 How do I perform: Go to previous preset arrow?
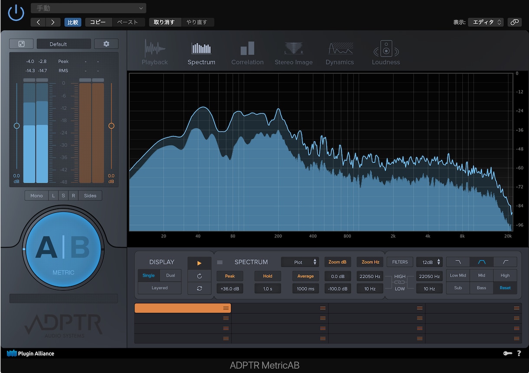(39, 22)
